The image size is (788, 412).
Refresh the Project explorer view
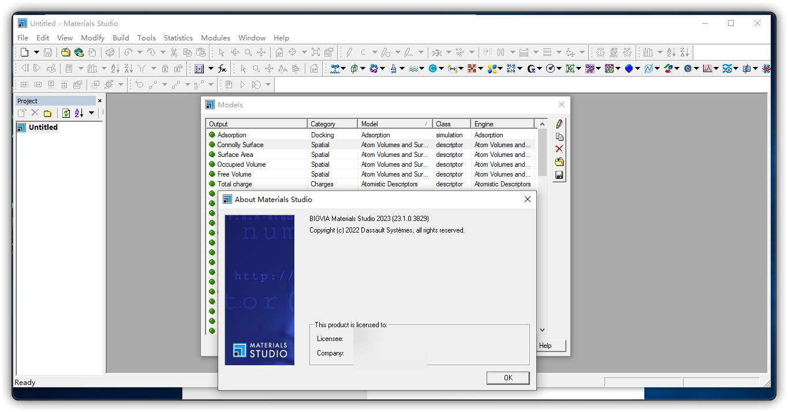point(65,113)
